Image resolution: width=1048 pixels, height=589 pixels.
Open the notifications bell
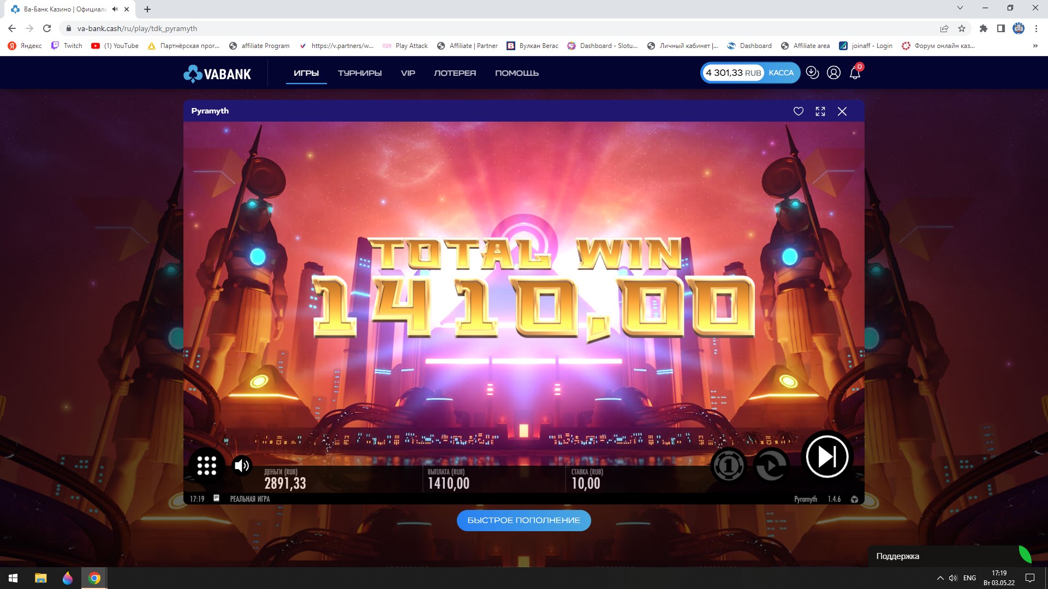[855, 73]
